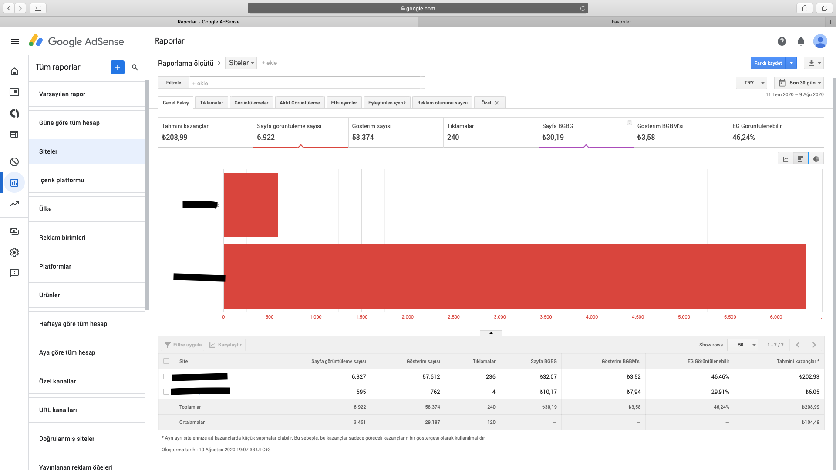The height and width of the screenshot is (470, 836).
Task: Switch to the line chart view
Action: pos(785,159)
